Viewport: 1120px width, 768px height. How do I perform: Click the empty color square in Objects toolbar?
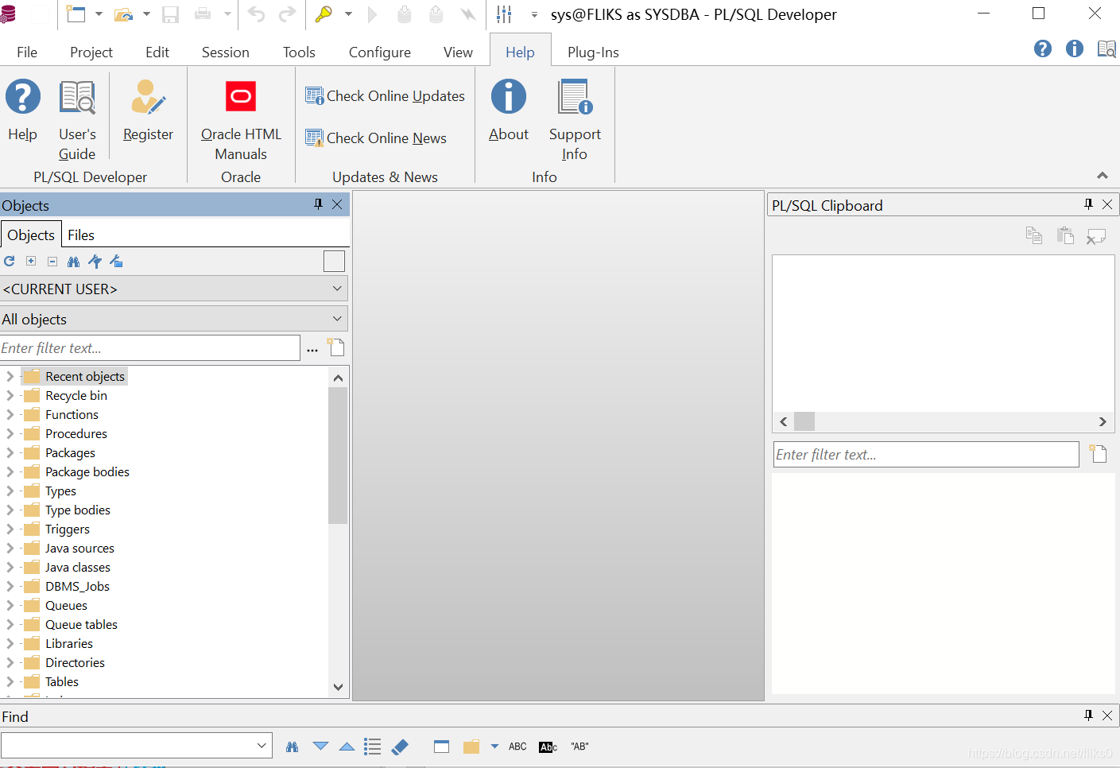coord(334,261)
